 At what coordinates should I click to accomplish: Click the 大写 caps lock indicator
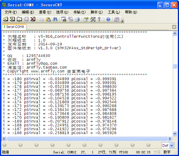tap(157, 152)
